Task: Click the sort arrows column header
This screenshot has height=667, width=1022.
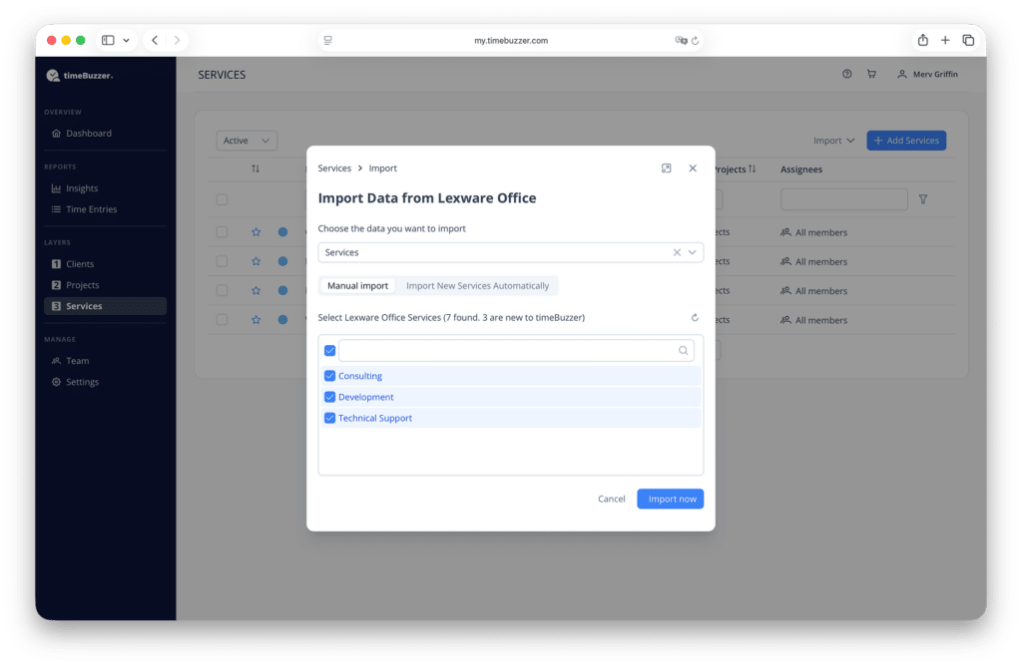Action: 255,168
